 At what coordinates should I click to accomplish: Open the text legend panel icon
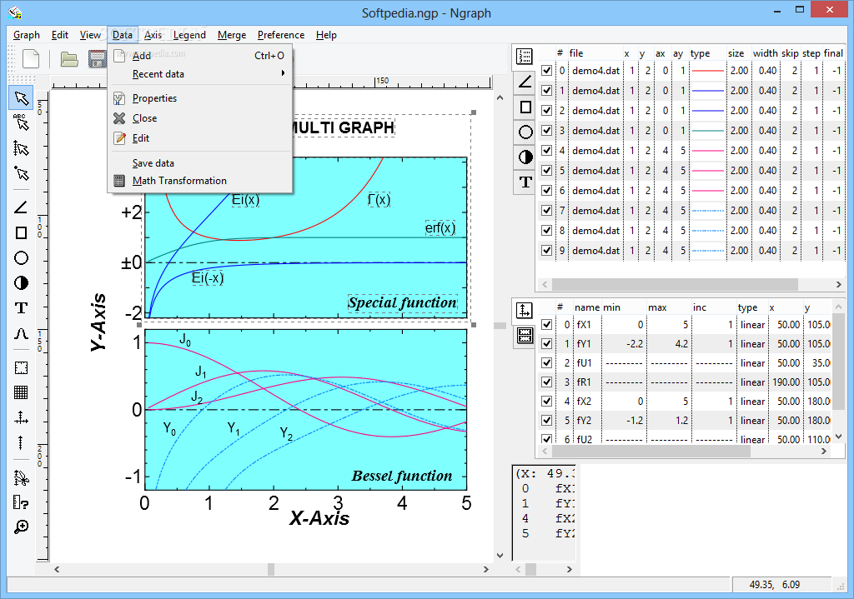click(x=525, y=182)
